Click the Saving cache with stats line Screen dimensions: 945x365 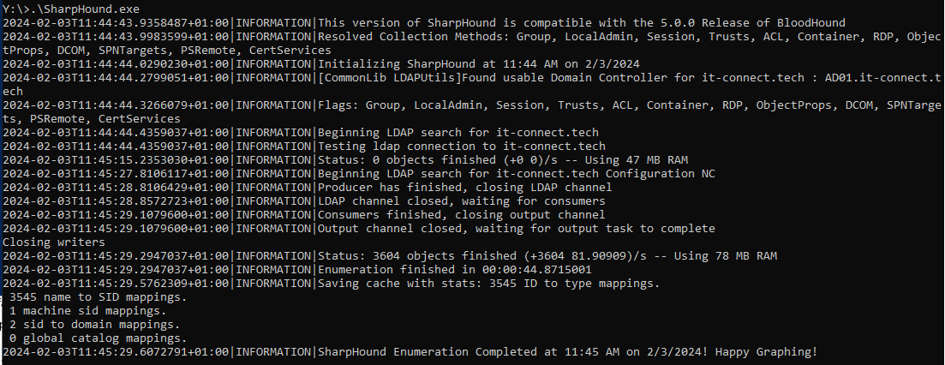click(488, 284)
